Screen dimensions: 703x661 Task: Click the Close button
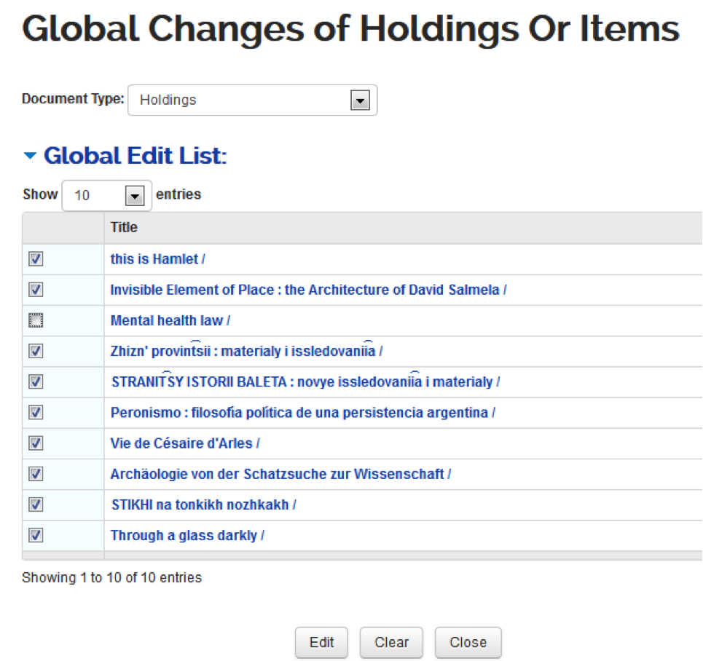coord(468,642)
